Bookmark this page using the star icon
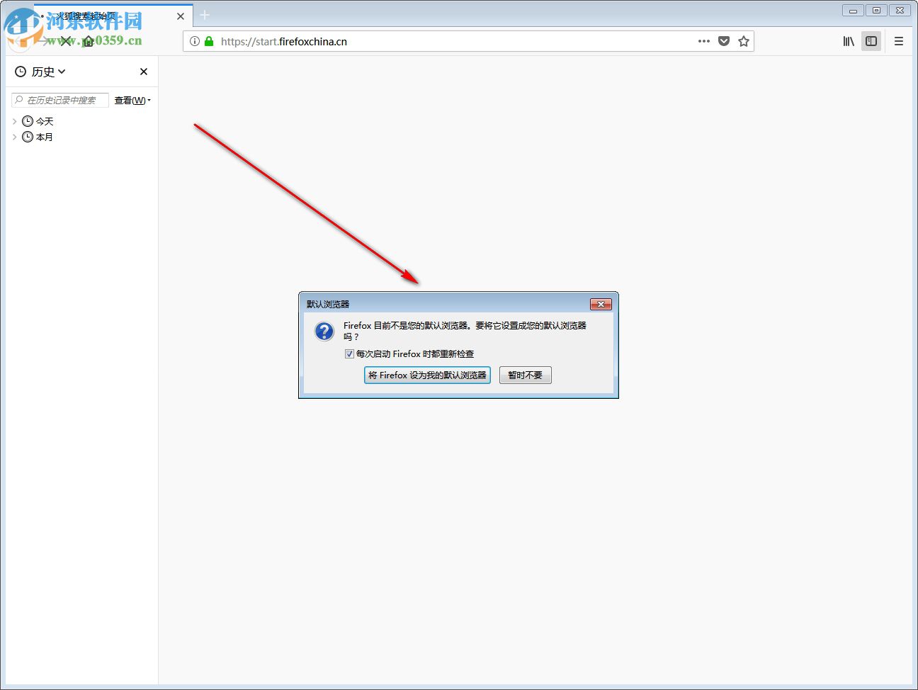This screenshot has width=918, height=690. [x=744, y=41]
